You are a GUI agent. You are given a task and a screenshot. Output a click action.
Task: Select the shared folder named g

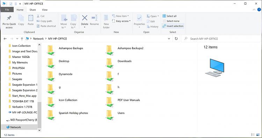[54, 89]
